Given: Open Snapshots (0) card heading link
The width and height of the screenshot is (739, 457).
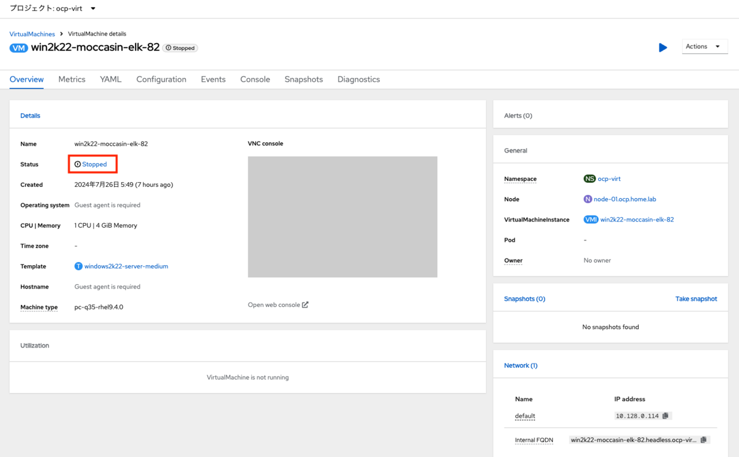Looking at the screenshot, I should coord(525,299).
